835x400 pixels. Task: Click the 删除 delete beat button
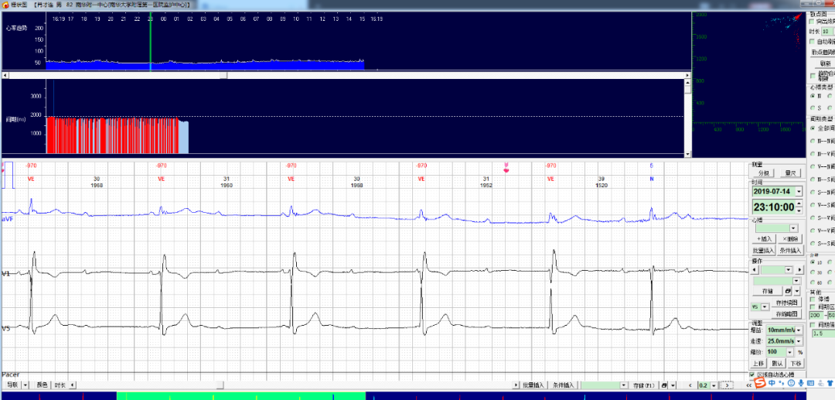[x=791, y=239]
